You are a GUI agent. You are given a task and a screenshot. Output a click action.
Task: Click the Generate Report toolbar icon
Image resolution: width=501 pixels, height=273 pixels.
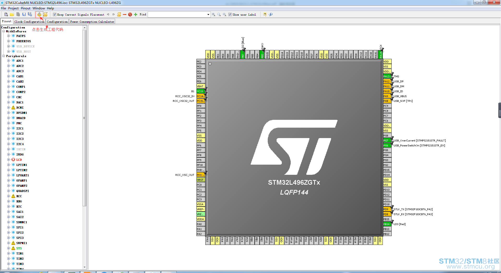[45, 14]
